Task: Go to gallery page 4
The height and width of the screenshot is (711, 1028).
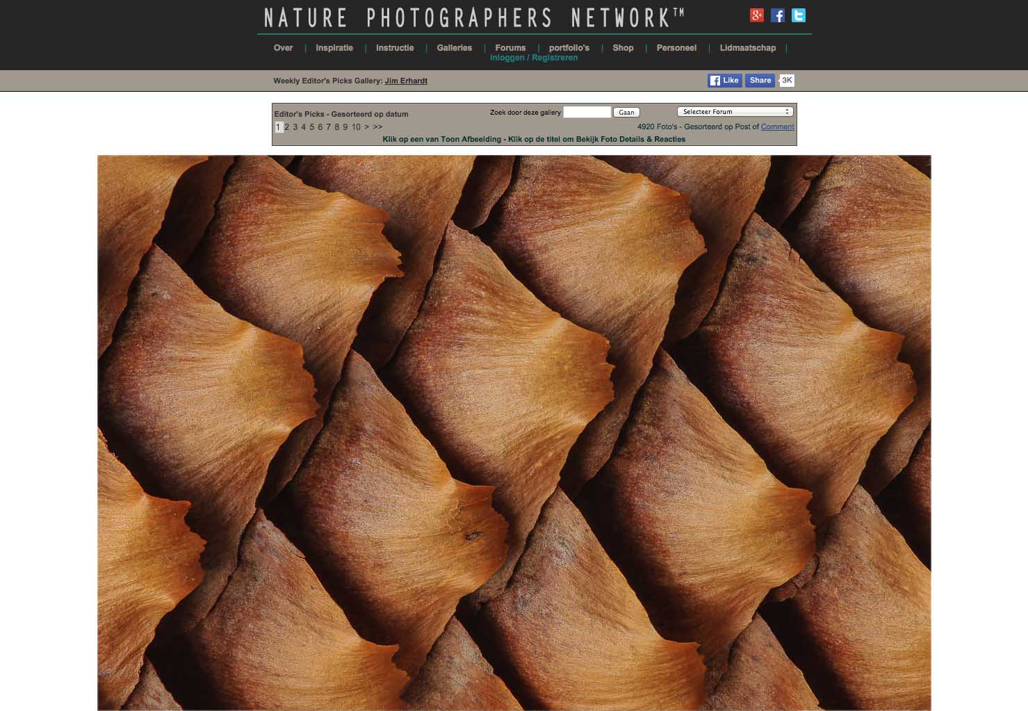Action: tap(303, 127)
